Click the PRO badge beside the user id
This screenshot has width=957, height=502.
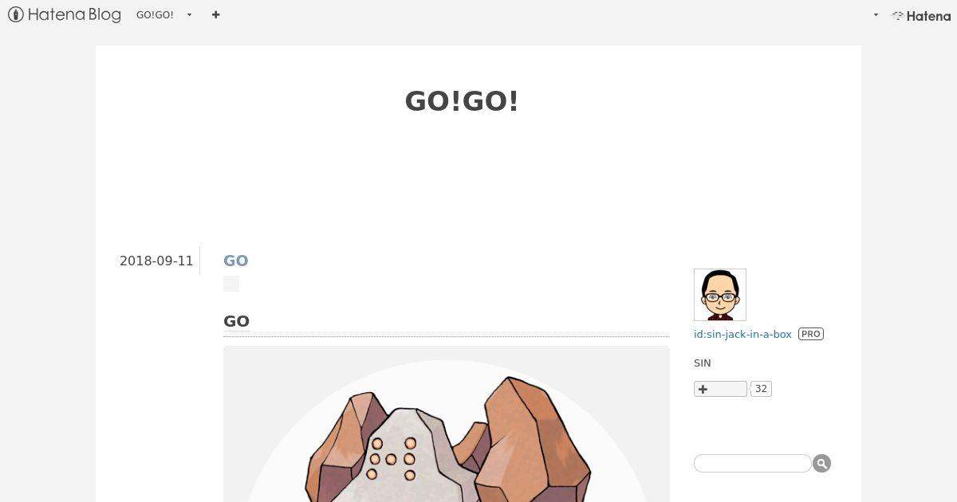[811, 334]
